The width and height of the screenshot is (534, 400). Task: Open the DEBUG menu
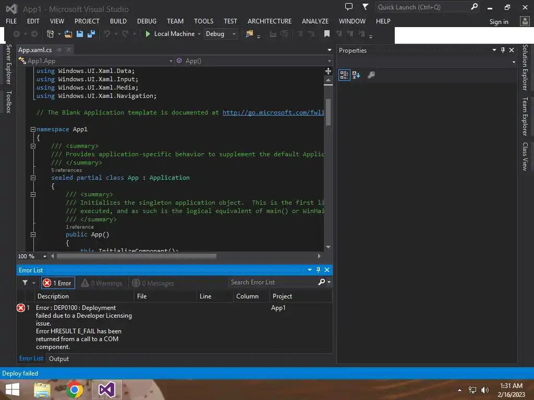pos(147,21)
